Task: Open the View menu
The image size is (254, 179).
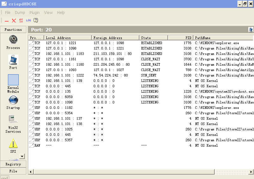Action: [x=49, y=13]
